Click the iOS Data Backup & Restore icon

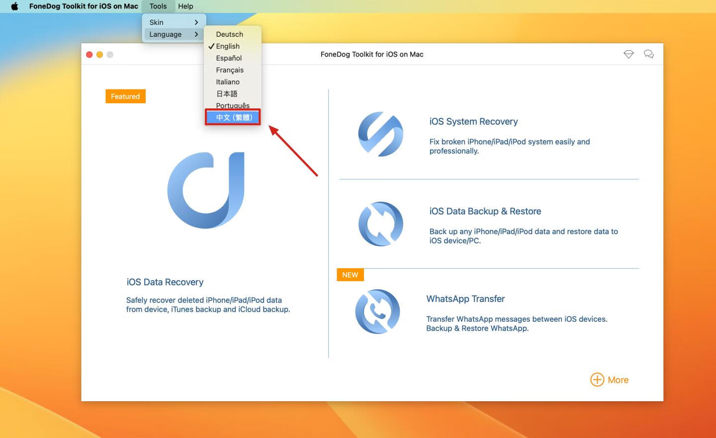coord(381,224)
